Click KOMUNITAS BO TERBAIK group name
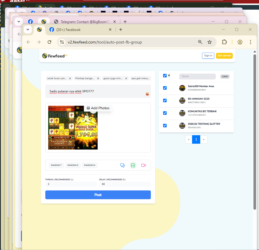The image size is (259, 250). point(202,111)
